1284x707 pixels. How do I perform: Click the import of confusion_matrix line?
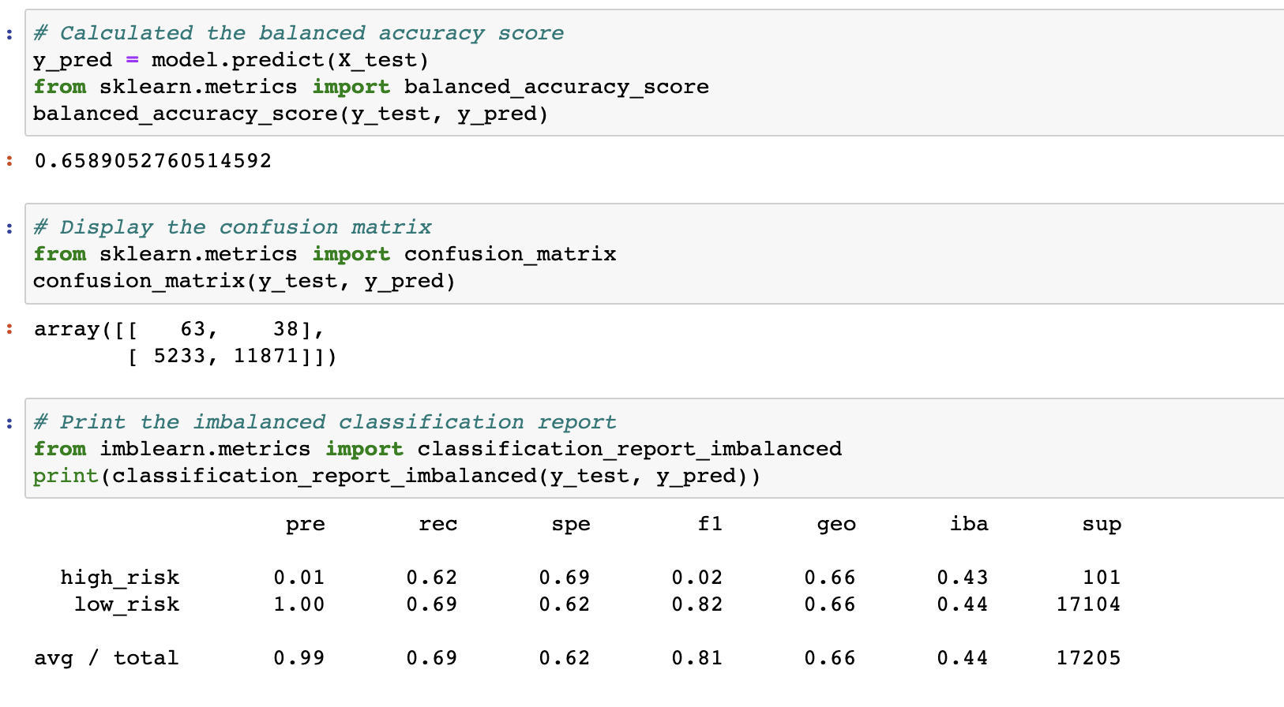pos(325,254)
